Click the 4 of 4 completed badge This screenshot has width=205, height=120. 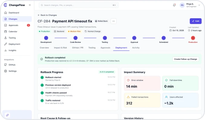click(x=107, y=72)
